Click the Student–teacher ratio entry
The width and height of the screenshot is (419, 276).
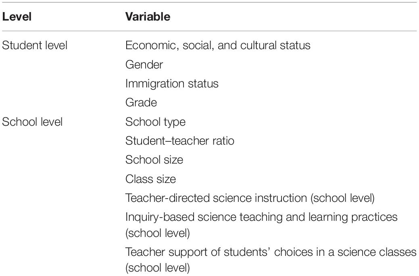pyautogui.click(x=179, y=141)
